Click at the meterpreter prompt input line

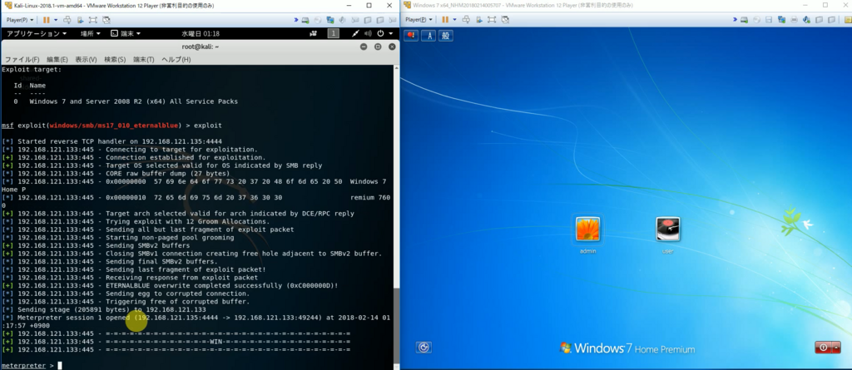(60, 366)
